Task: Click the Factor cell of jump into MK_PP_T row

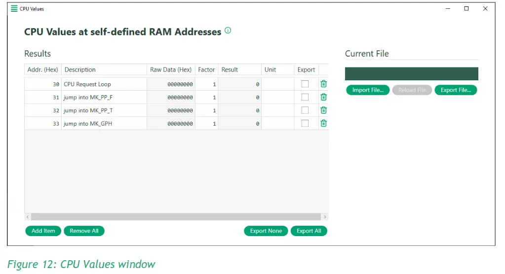Action: coord(206,110)
